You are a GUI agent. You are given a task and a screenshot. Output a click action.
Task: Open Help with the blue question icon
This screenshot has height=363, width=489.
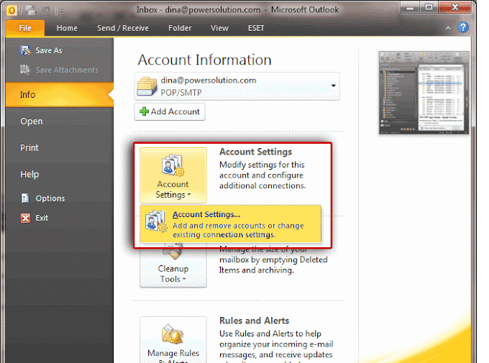click(463, 27)
